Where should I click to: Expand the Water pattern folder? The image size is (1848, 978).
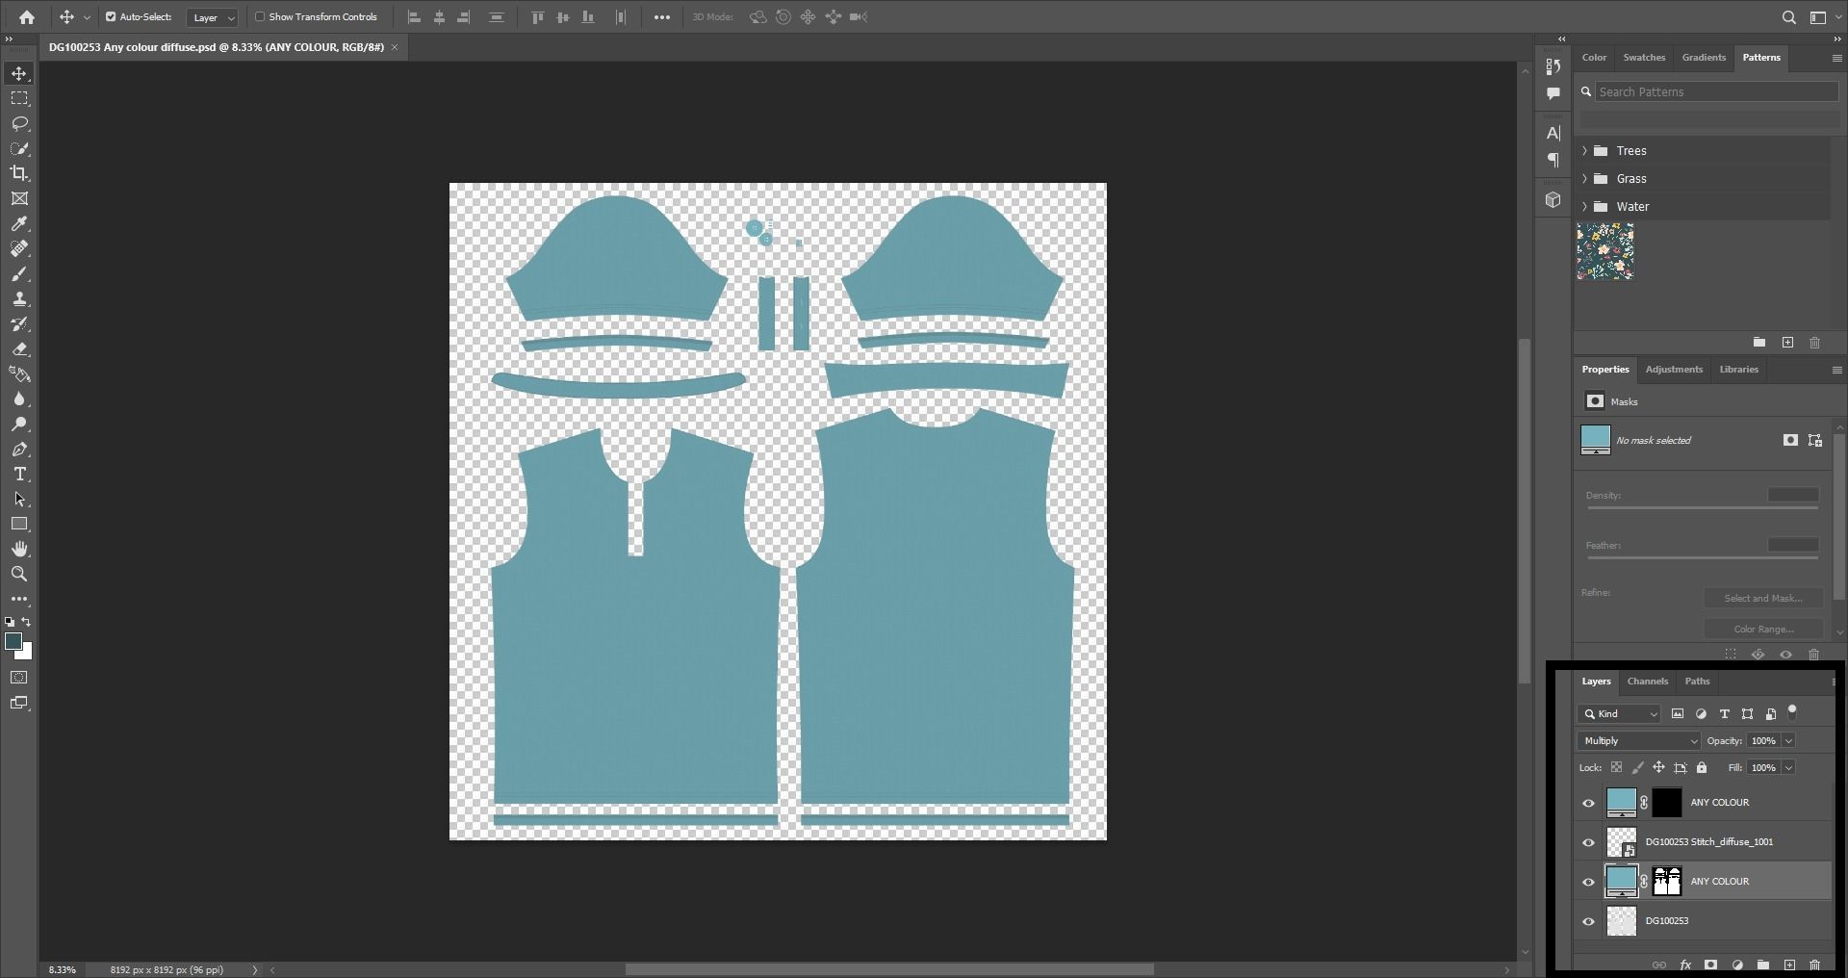pyautogui.click(x=1584, y=207)
